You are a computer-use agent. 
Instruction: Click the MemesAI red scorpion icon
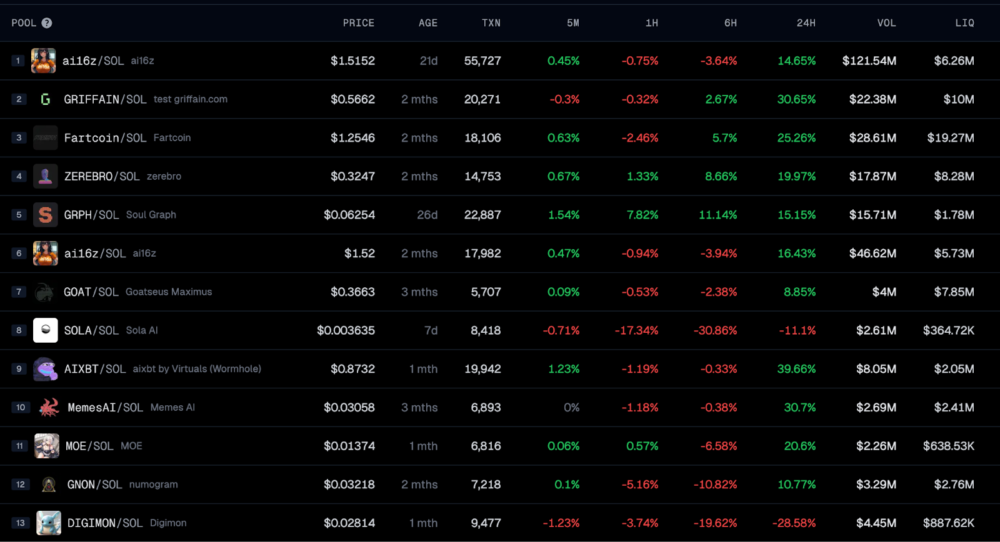pyautogui.click(x=49, y=407)
